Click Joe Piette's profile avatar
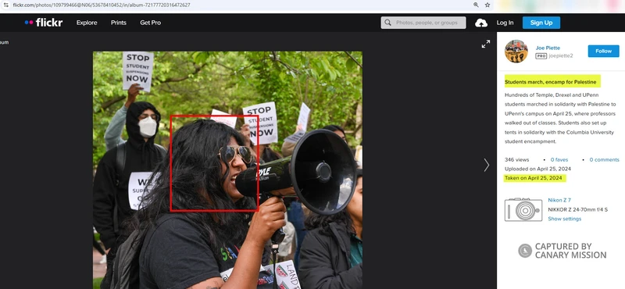This screenshot has height=289, width=625. [516, 51]
